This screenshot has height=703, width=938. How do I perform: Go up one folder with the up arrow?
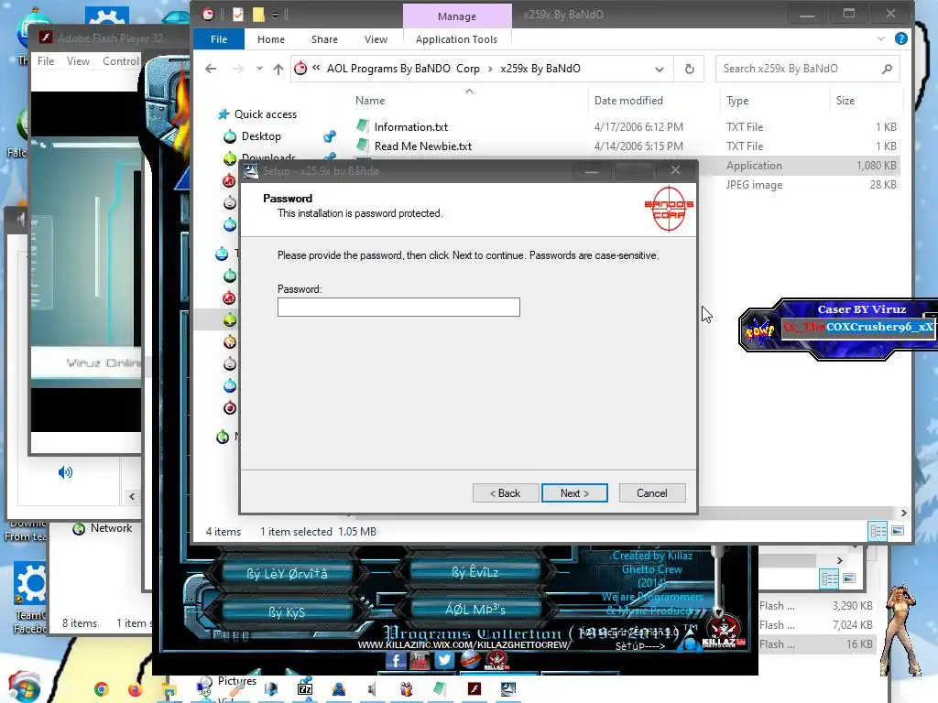[x=278, y=69]
